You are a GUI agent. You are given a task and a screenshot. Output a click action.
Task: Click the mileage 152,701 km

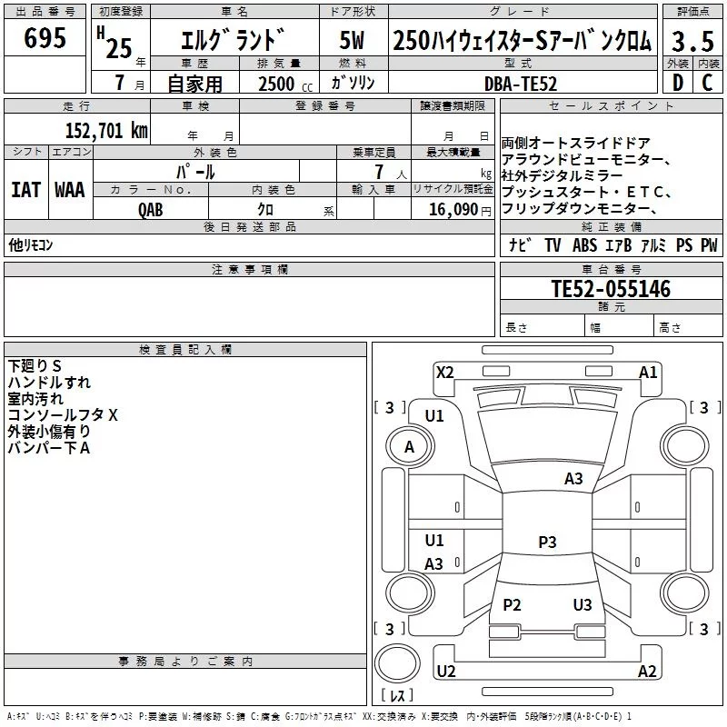[106, 130]
